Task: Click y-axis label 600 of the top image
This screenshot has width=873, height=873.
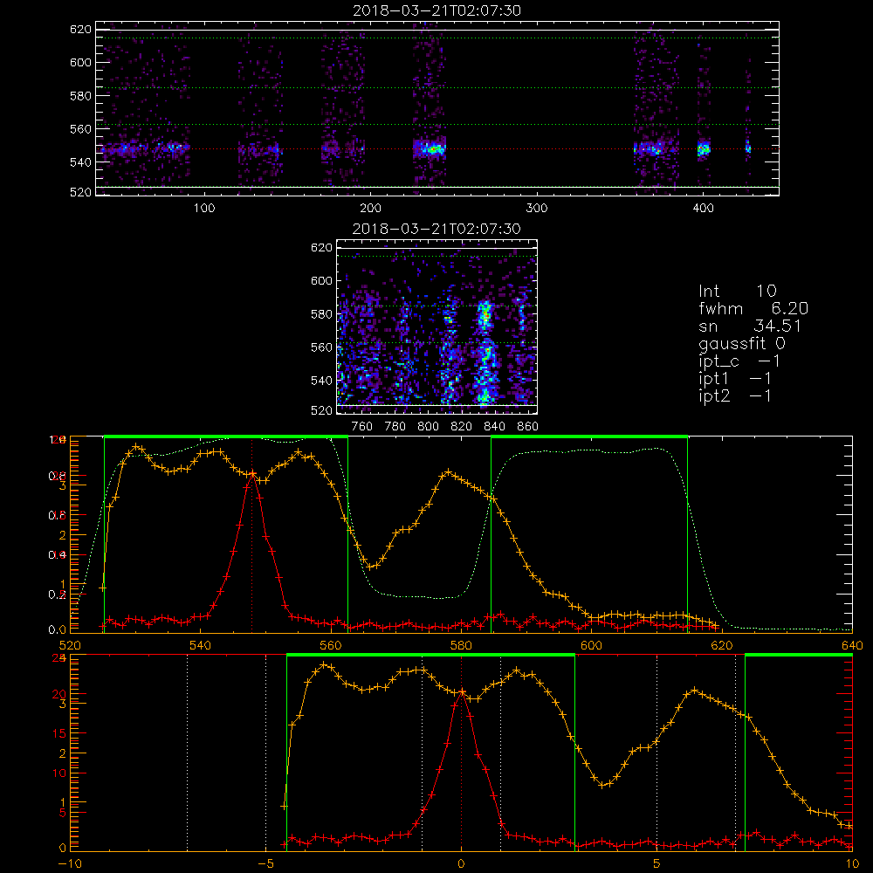Action: point(80,62)
